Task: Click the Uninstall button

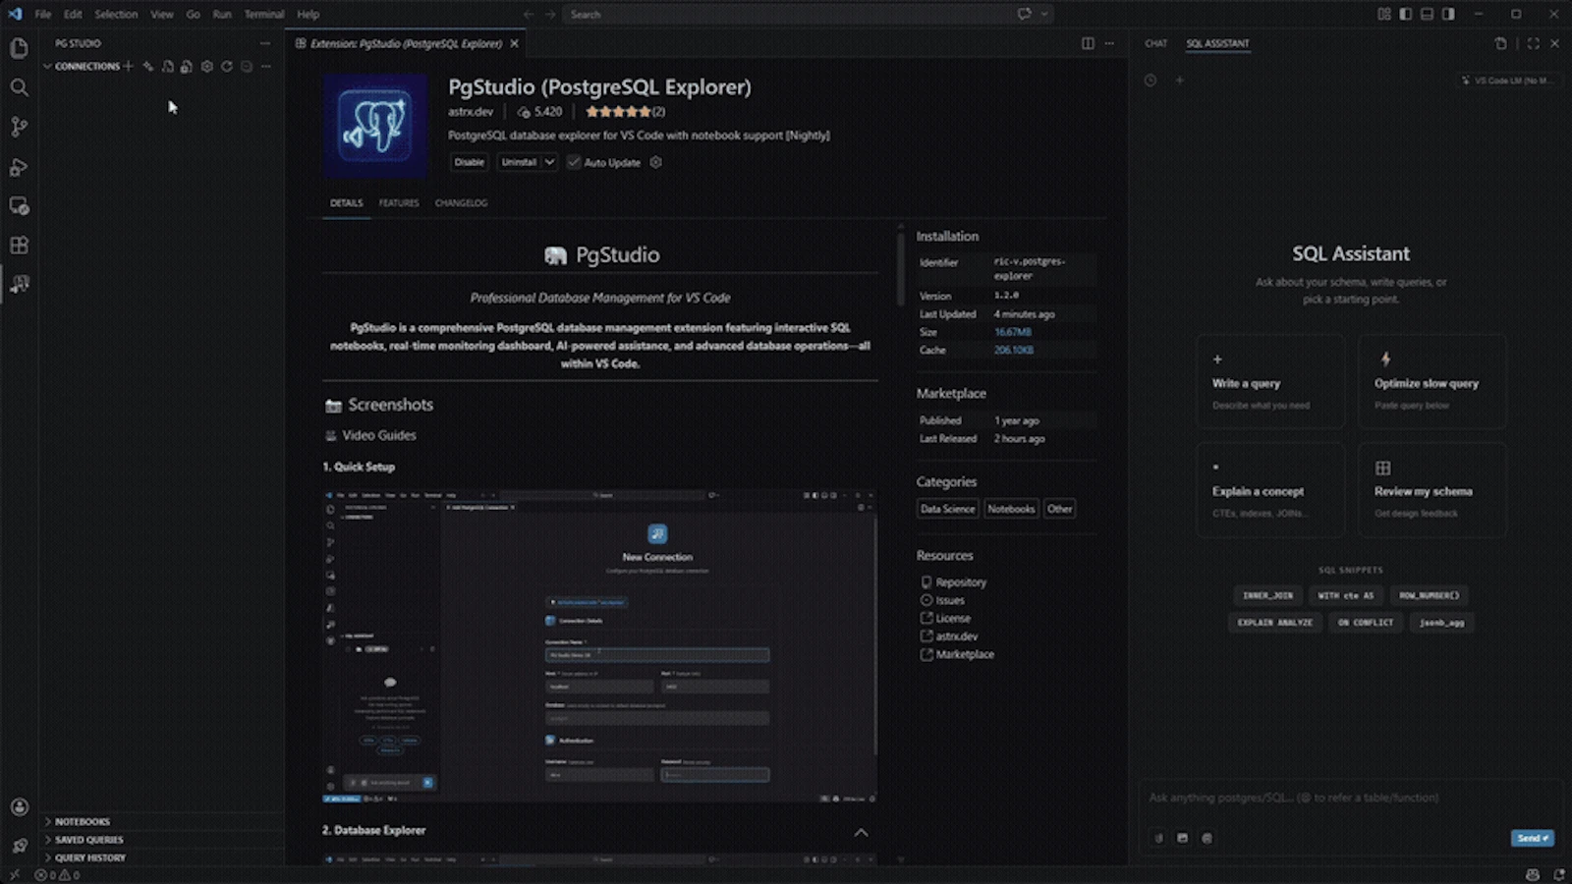Action: pos(519,162)
